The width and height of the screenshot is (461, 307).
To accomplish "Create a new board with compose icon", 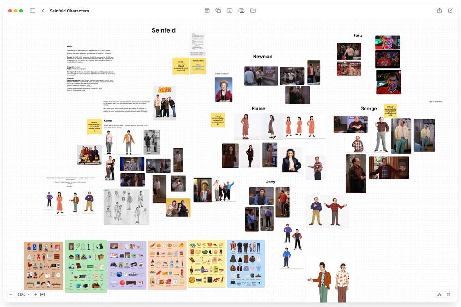I will [450, 11].
